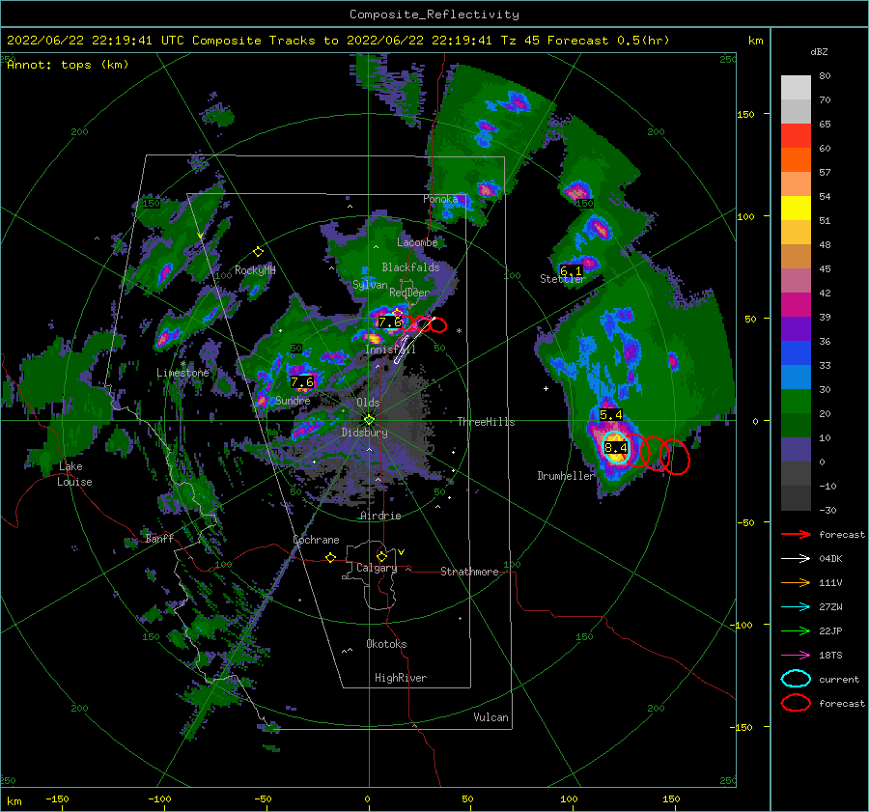
Task: Click the RockyMH label
Action: [255, 270]
